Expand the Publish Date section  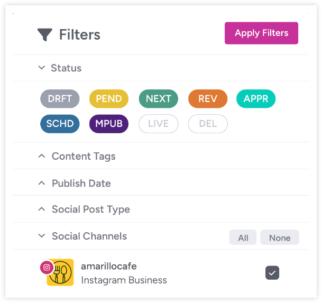click(x=42, y=183)
